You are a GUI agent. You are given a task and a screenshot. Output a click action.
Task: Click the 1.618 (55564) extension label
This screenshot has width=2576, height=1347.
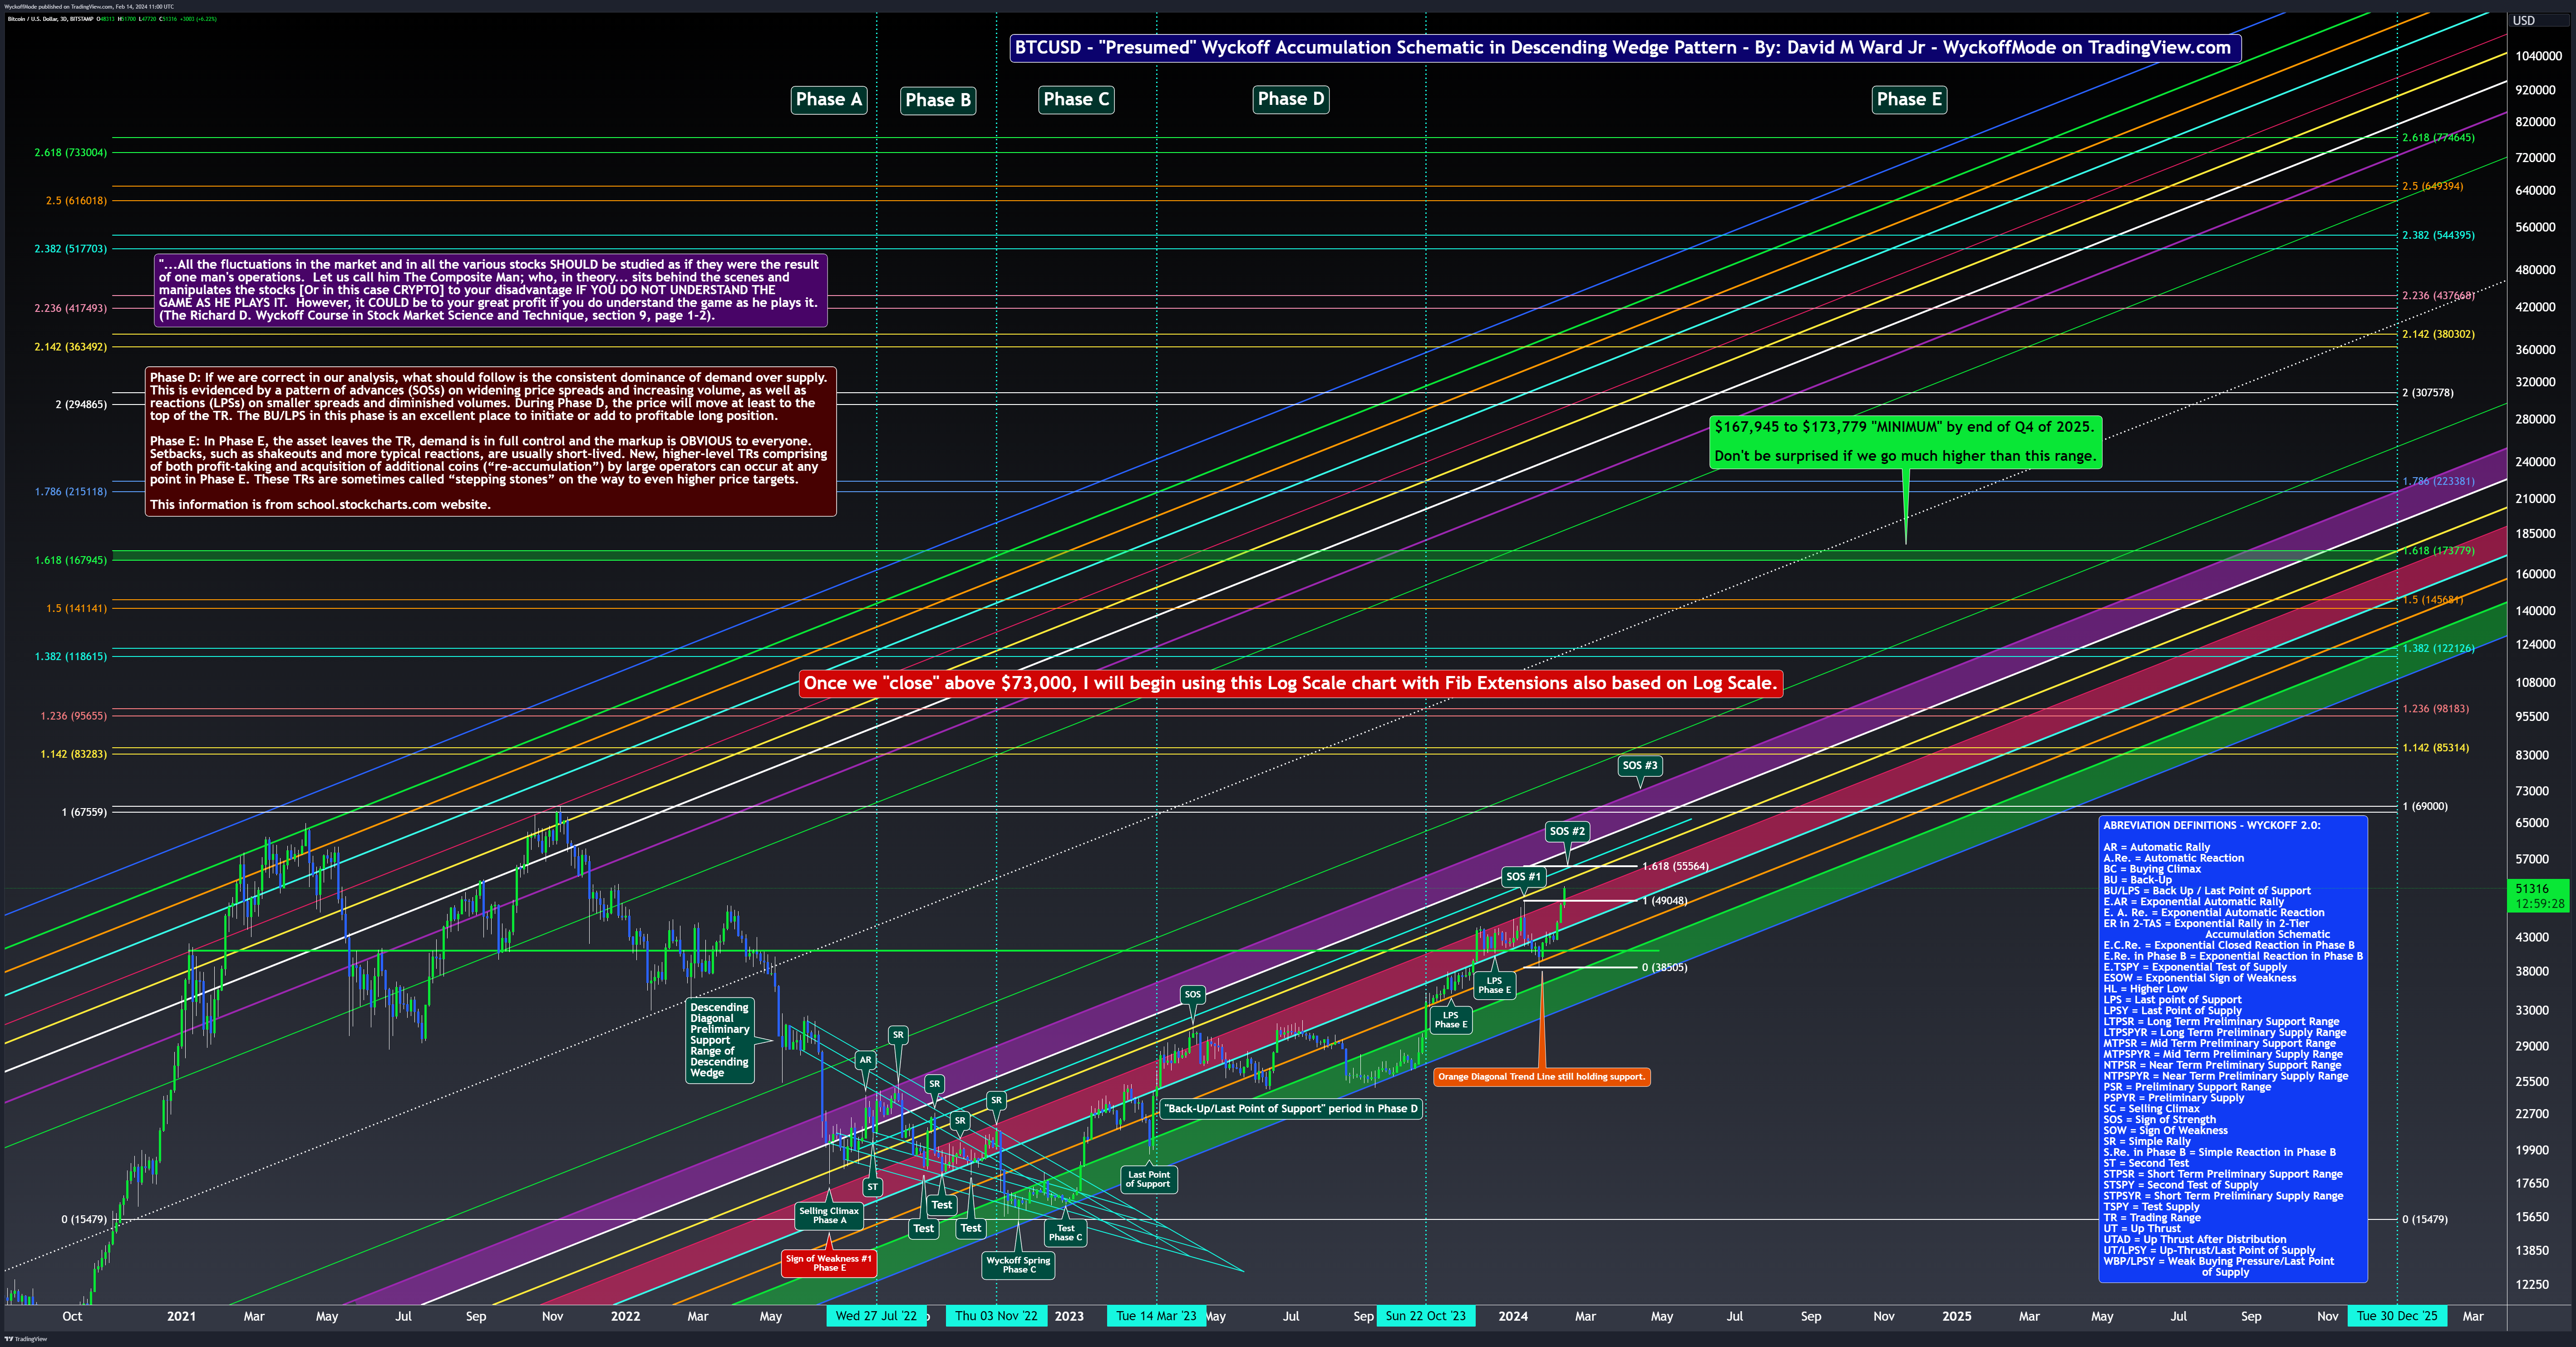pyautogui.click(x=1675, y=867)
